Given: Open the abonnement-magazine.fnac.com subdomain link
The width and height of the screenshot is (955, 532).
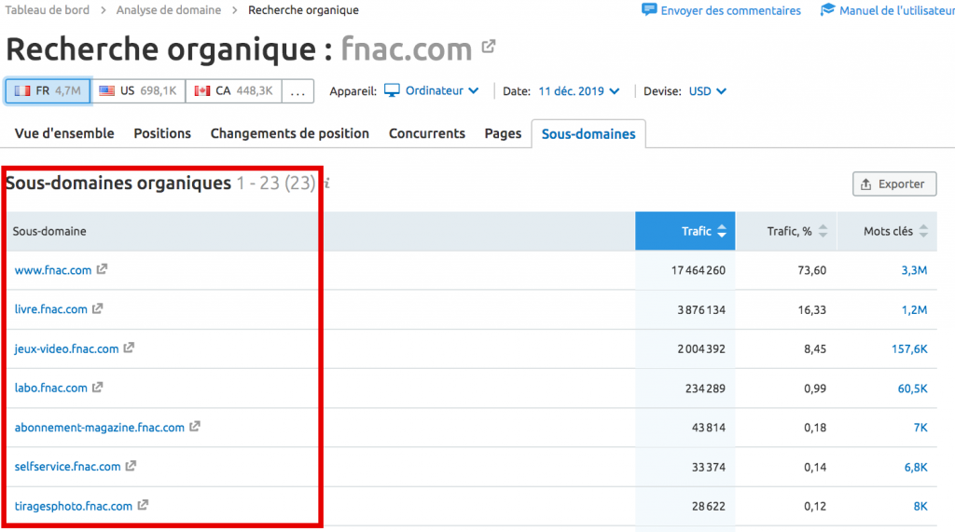Looking at the screenshot, I should 99,428.
